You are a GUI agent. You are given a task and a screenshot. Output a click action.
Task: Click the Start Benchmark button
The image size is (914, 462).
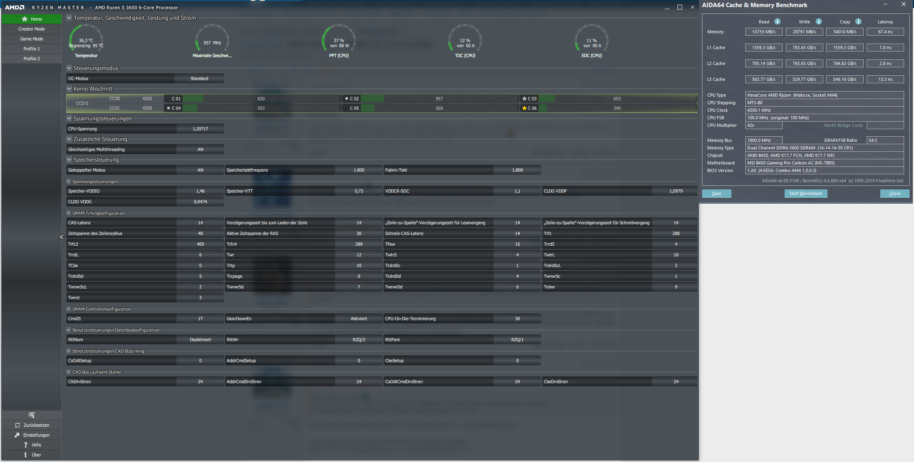pyautogui.click(x=806, y=193)
